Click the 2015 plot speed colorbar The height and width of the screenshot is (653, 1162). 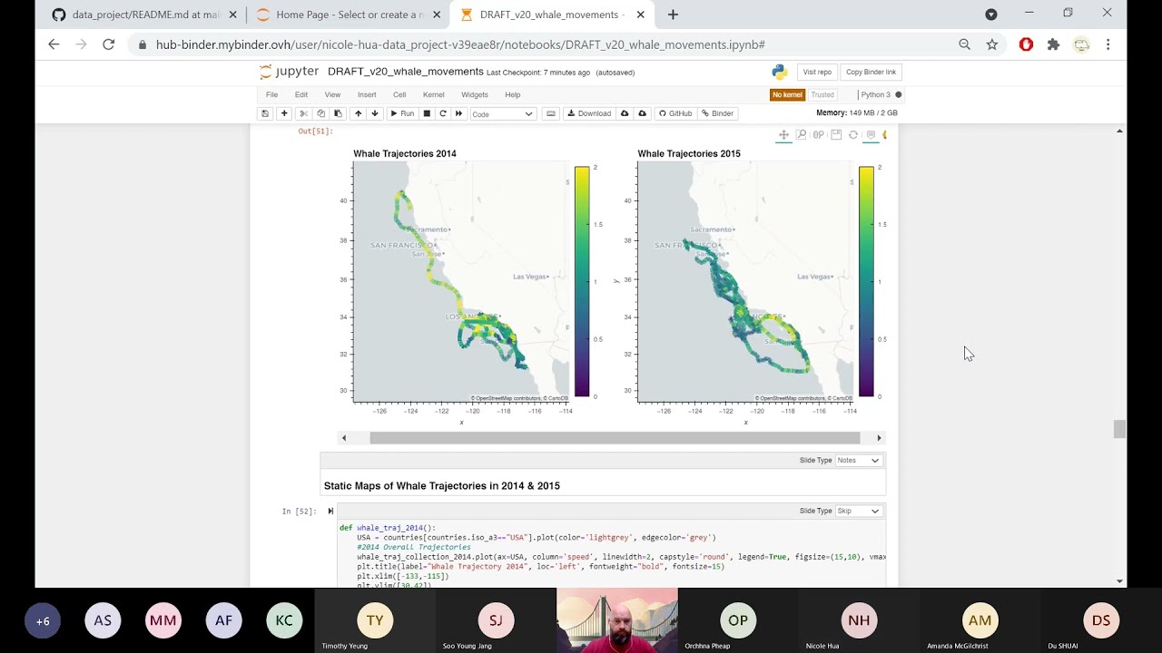point(866,282)
